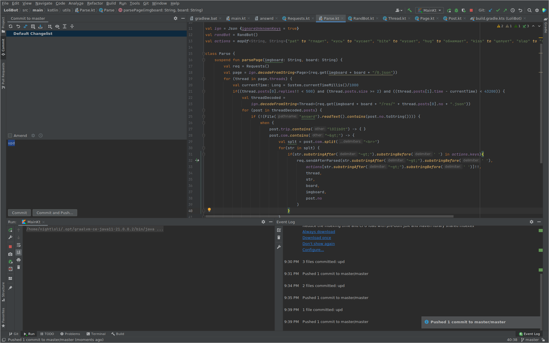The width and height of the screenshot is (549, 343).
Task: Click the Search Everywhere magnifier icon
Action: click(530, 10)
